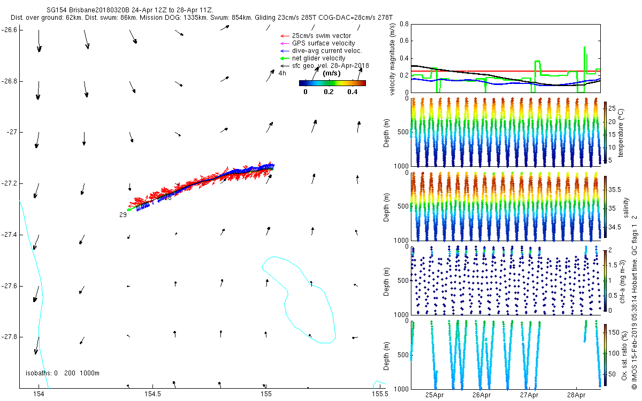Click the 'temperature (°C)' colorbar label

621,132
